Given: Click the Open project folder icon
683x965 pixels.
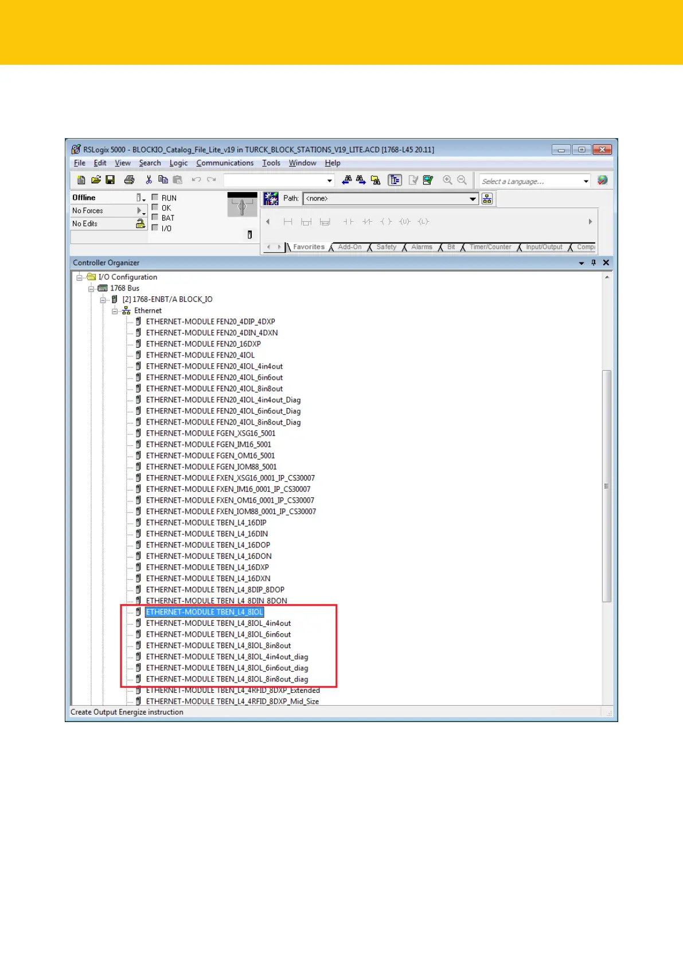Looking at the screenshot, I should pos(96,180).
